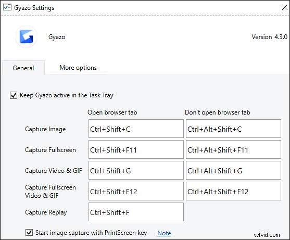
Task: Click the Gyazo Settings title bar icon
Action: (x=7, y=7)
